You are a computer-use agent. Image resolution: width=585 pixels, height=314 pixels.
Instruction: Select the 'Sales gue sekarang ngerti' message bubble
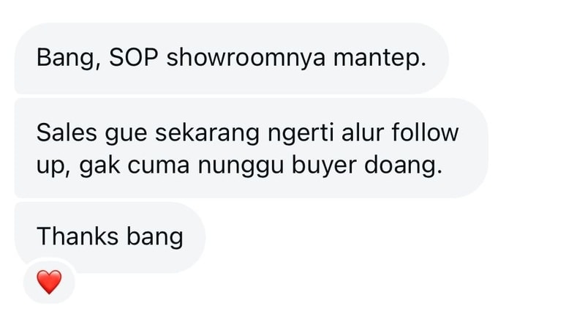[x=251, y=149]
